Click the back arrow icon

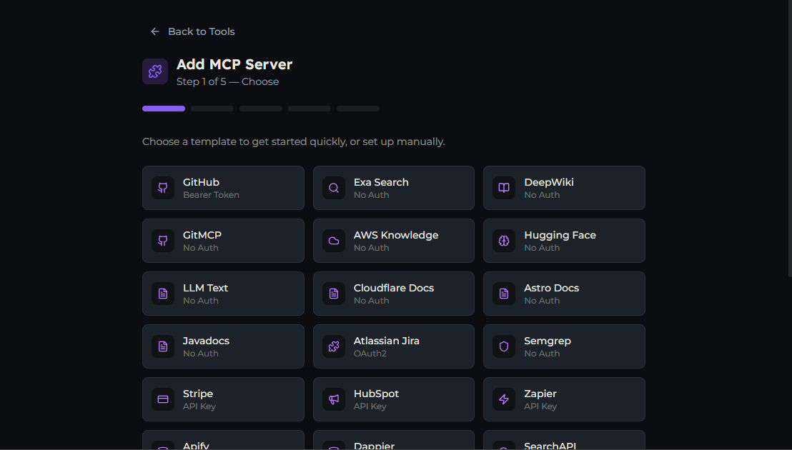(155, 31)
